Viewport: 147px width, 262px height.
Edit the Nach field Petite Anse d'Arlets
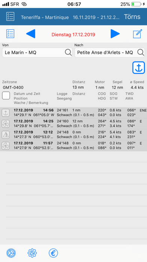[109, 53]
